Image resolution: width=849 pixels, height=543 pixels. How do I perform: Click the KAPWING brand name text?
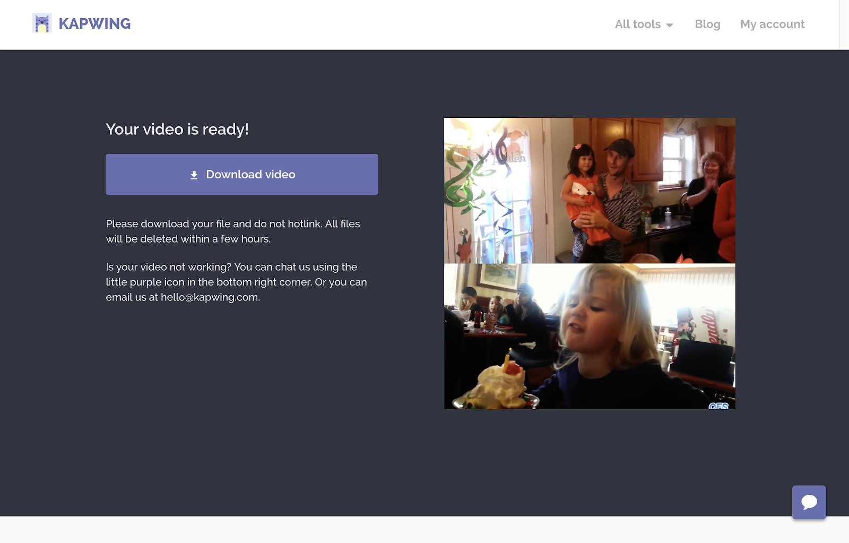[94, 23]
